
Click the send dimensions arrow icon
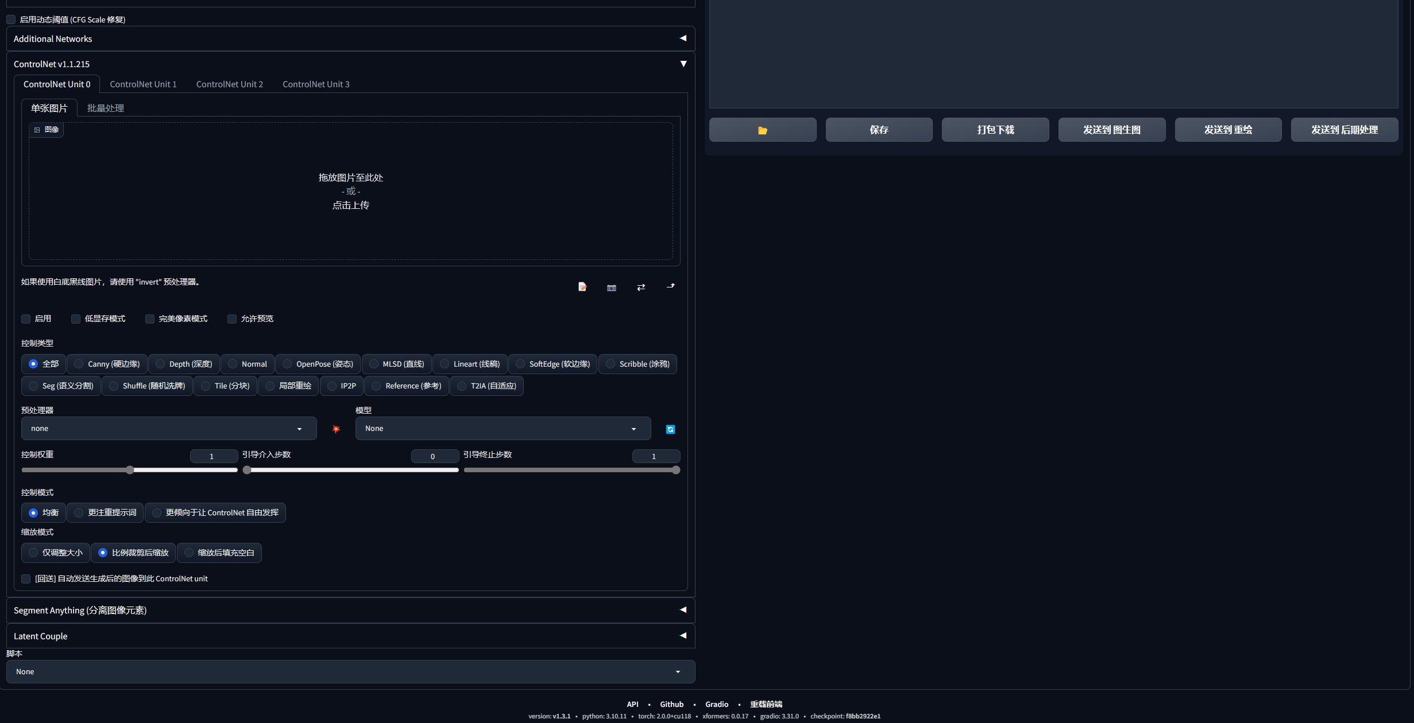tap(670, 286)
